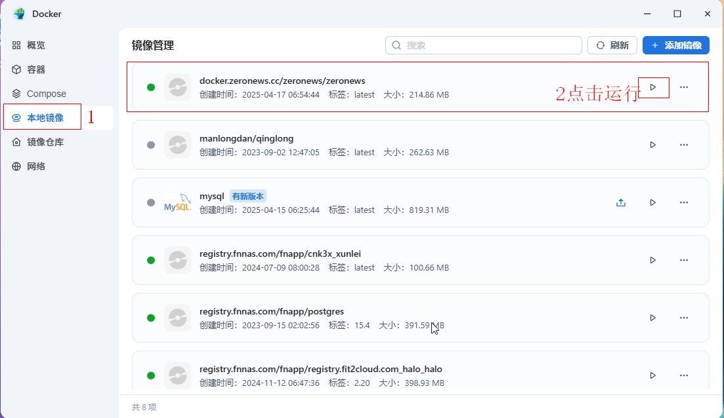This screenshot has width=724, height=418.
Task: Click the 添加镜像 add image button
Action: [x=676, y=45]
